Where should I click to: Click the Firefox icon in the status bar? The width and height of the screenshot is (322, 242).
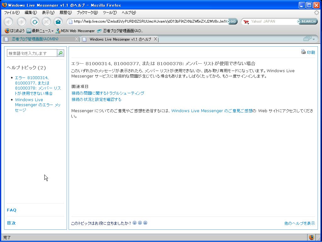coord(311,237)
